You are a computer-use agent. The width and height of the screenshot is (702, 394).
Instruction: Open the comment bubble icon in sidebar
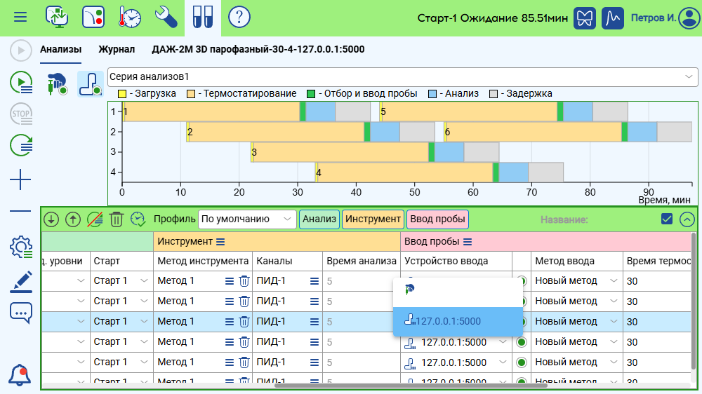20,313
